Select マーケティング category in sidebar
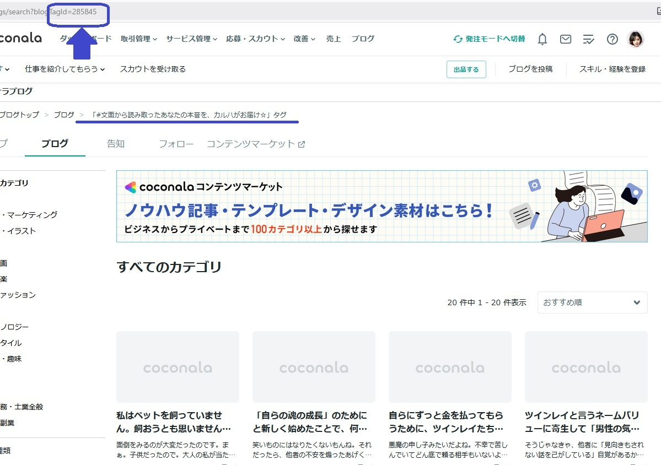 pos(29,215)
